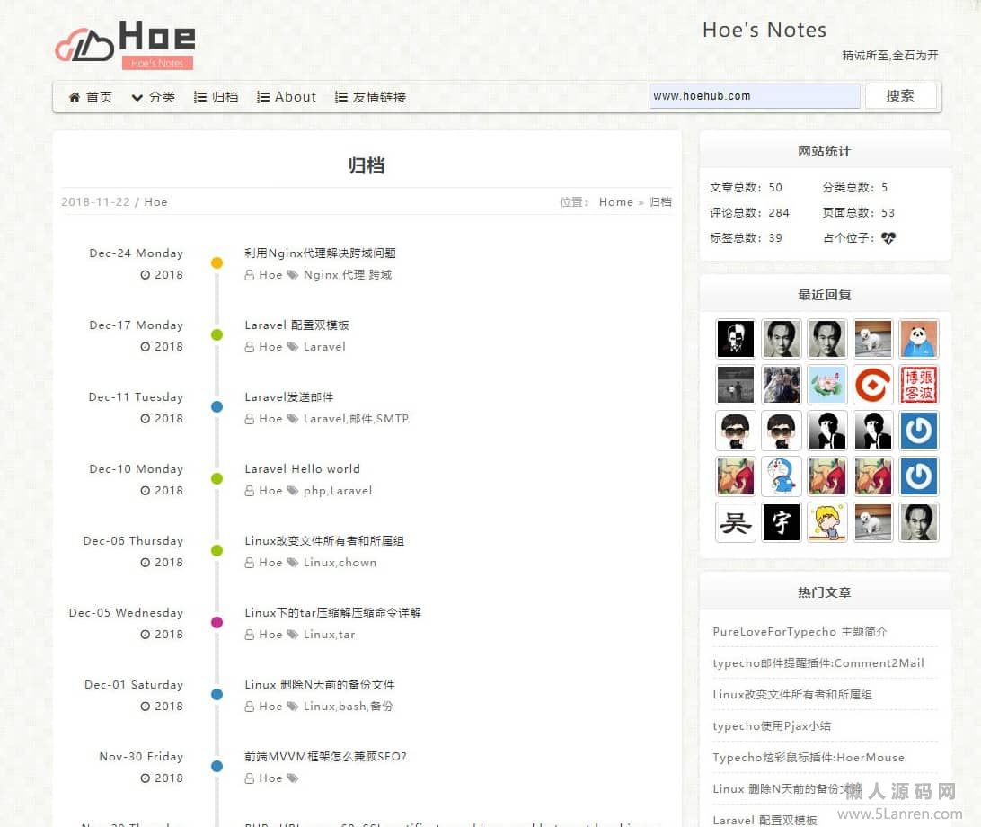Screen dimensions: 981x827
Task: Click the author icon under Laravel Hello world
Action: point(249,491)
